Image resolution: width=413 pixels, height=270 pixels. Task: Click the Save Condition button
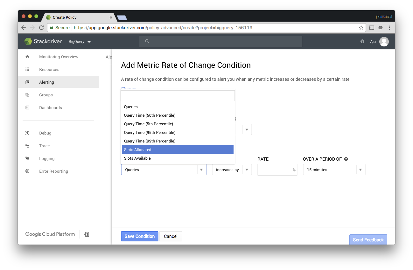coord(139,236)
